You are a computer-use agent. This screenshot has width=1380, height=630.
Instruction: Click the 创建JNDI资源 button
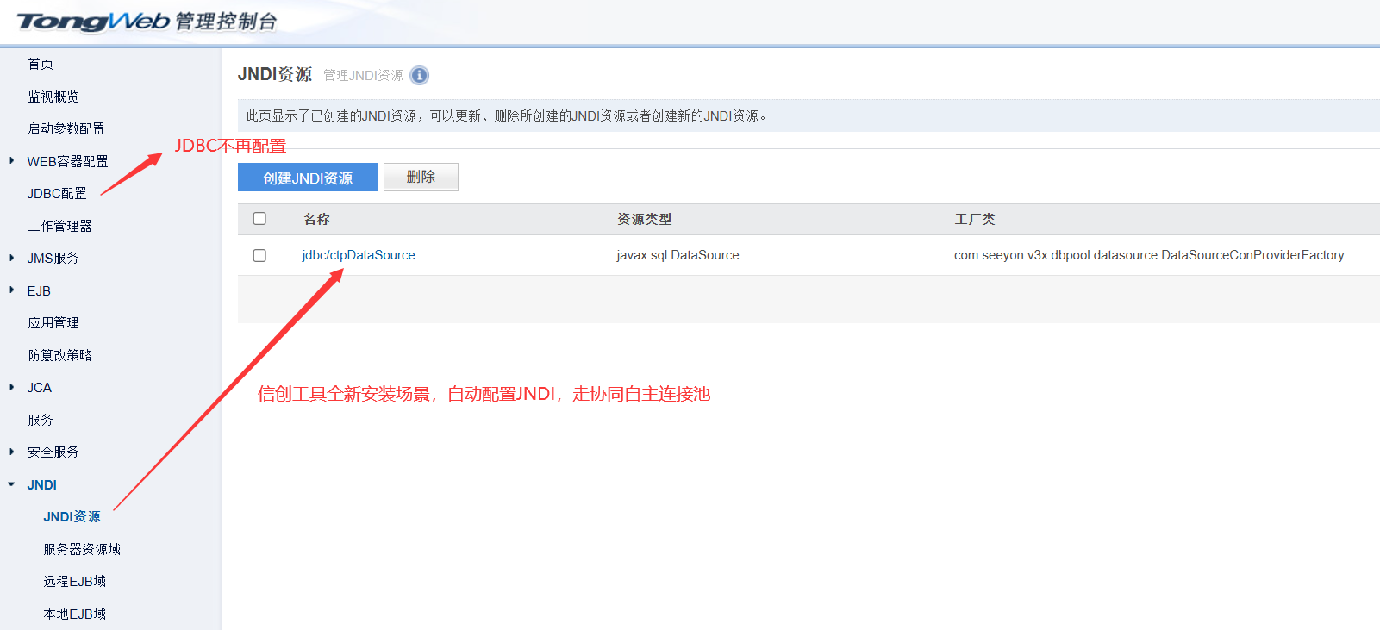pyautogui.click(x=308, y=178)
